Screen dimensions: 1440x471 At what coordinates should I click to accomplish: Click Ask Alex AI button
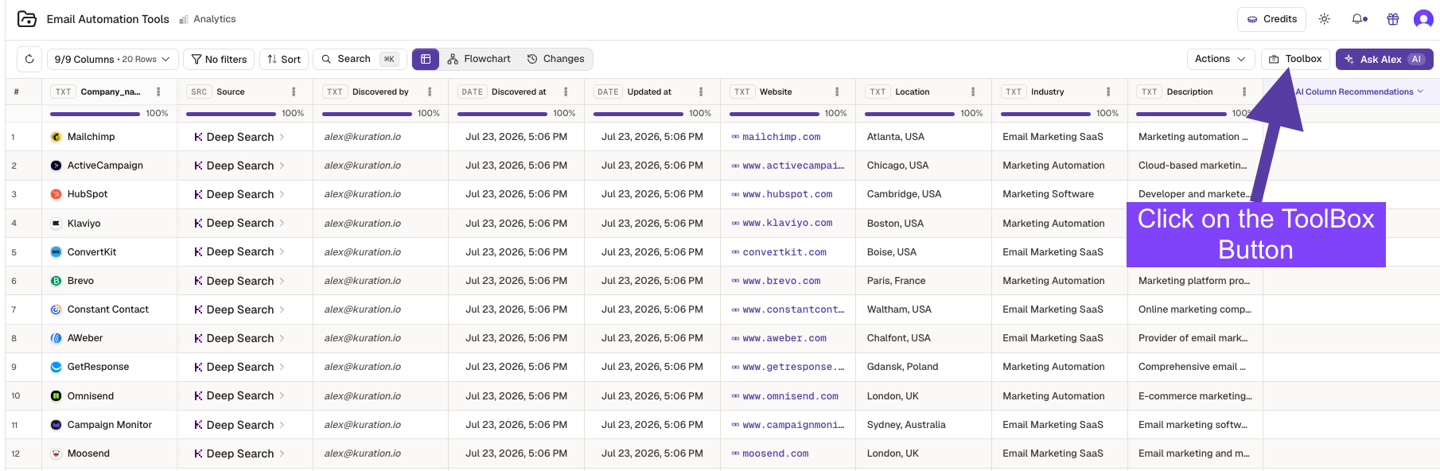1384,59
